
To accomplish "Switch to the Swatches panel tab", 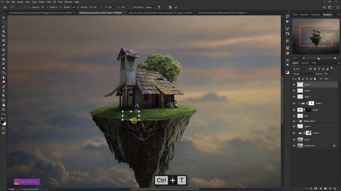I will 304,15.
